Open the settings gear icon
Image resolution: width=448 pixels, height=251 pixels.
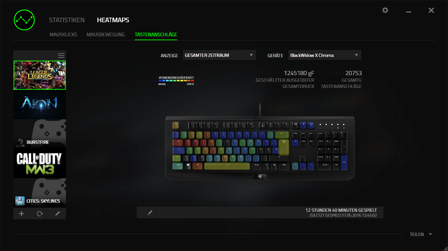click(x=385, y=10)
